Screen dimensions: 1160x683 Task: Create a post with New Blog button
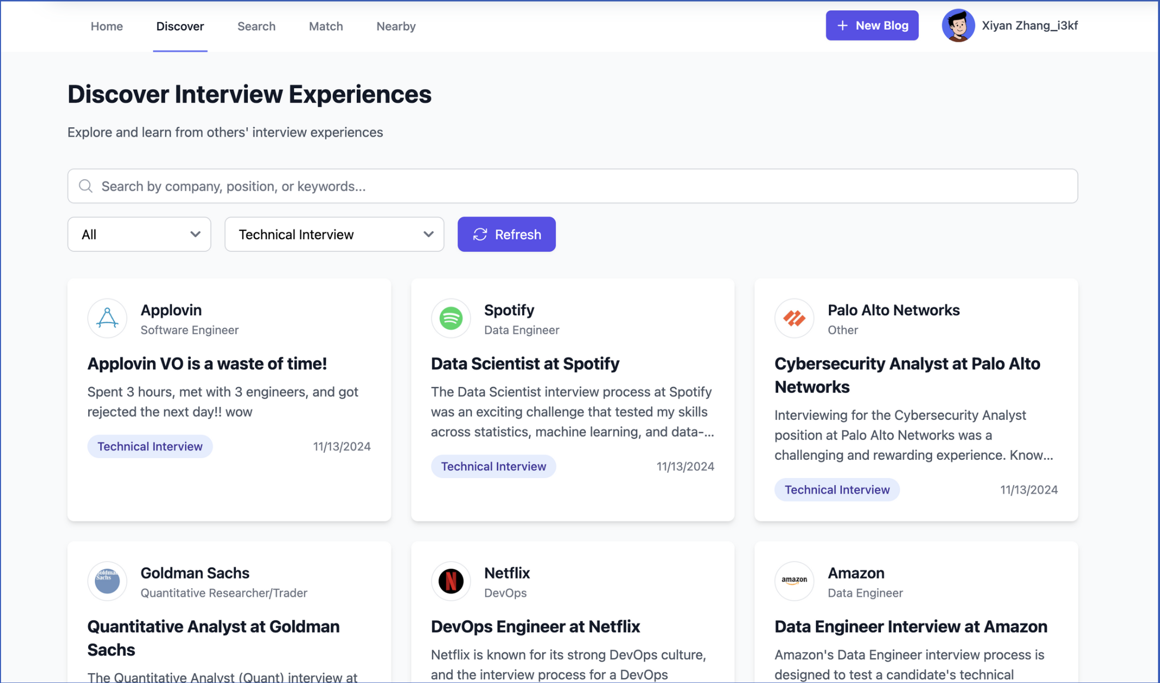[x=872, y=26]
